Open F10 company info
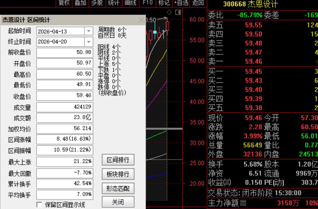The height and width of the screenshot is (209, 318). (x=148, y=3)
